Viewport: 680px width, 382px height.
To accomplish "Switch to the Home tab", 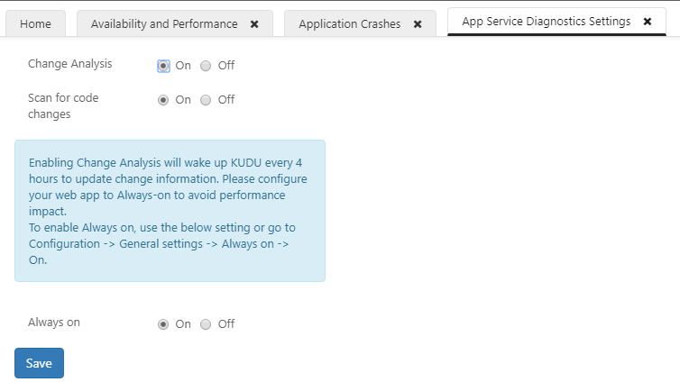I will (35, 24).
